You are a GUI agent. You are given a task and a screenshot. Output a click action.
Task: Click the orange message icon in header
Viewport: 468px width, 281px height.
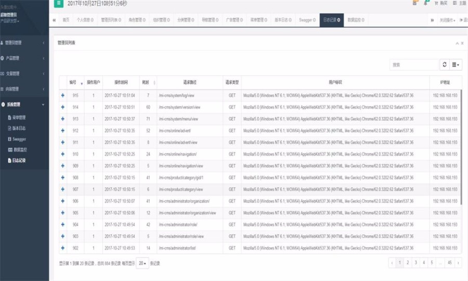(x=415, y=3)
